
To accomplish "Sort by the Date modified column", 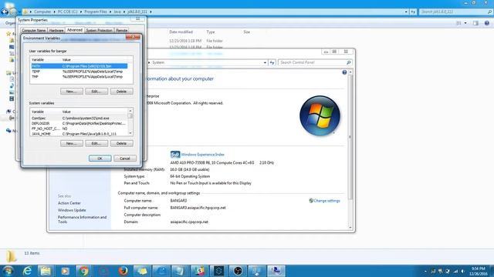I will coord(181,32).
